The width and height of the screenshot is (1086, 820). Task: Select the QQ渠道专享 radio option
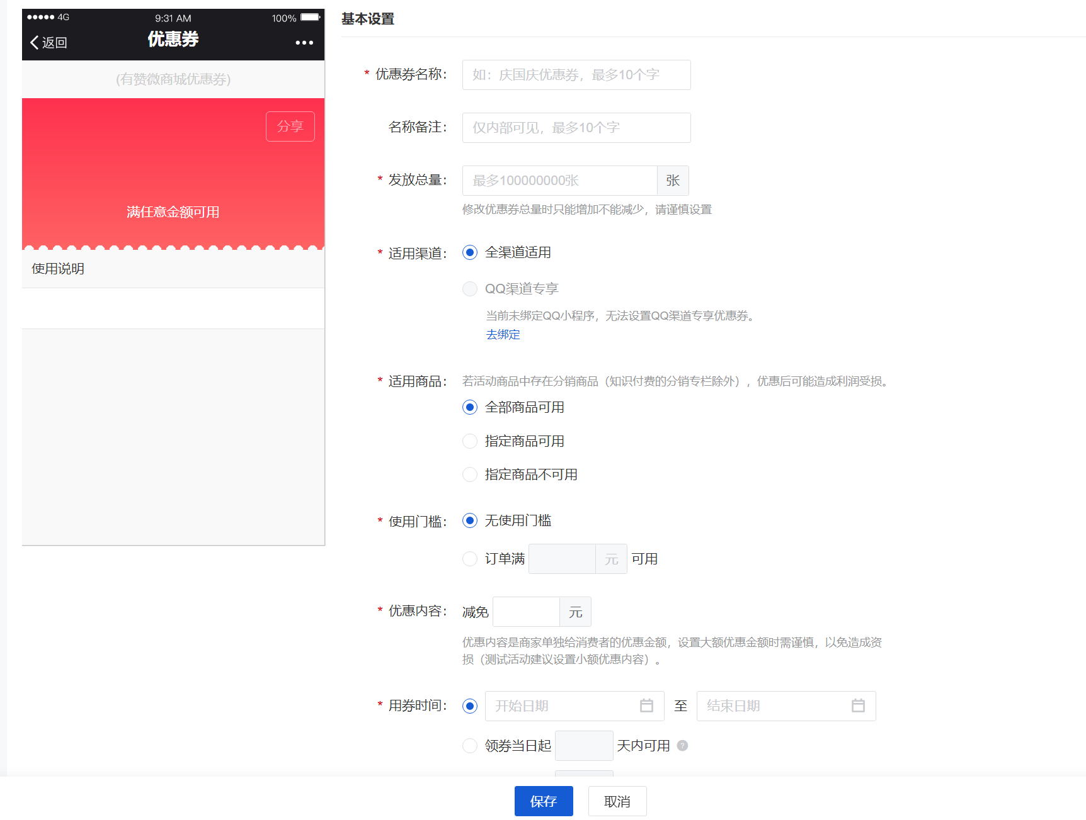point(470,289)
